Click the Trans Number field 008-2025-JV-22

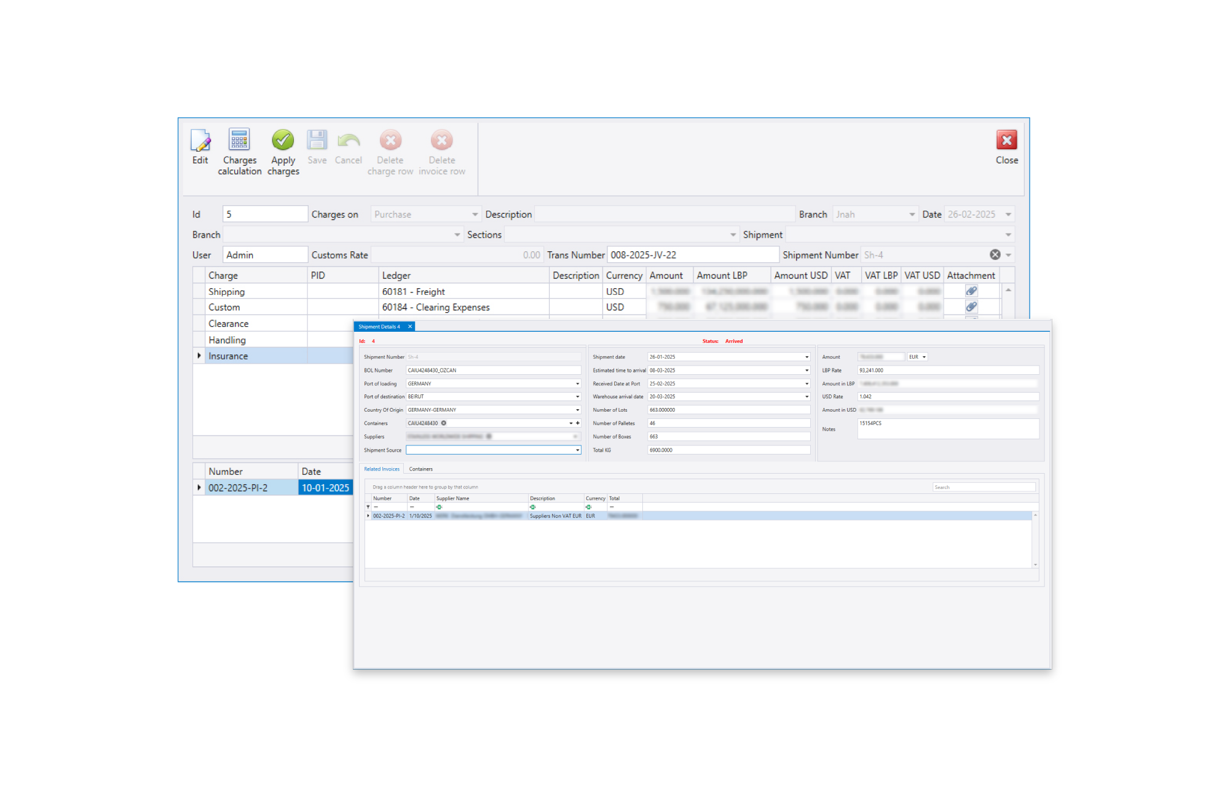click(x=693, y=255)
